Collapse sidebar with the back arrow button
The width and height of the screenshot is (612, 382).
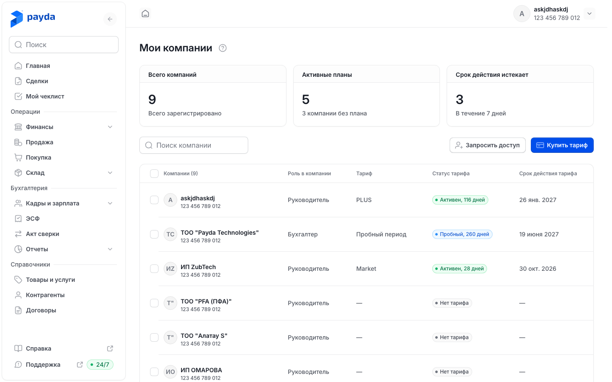pyautogui.click(x=110, y=19)
